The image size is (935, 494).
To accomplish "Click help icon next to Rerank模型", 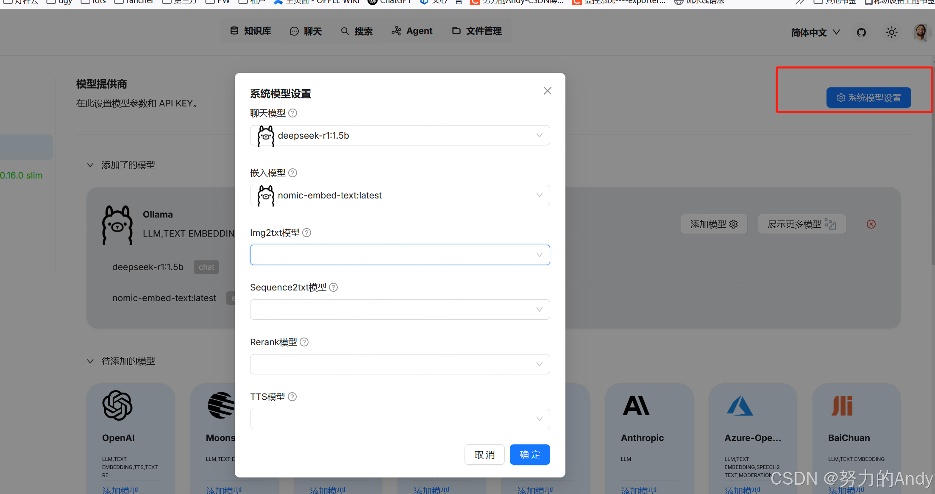I will [x=304, y=342].
